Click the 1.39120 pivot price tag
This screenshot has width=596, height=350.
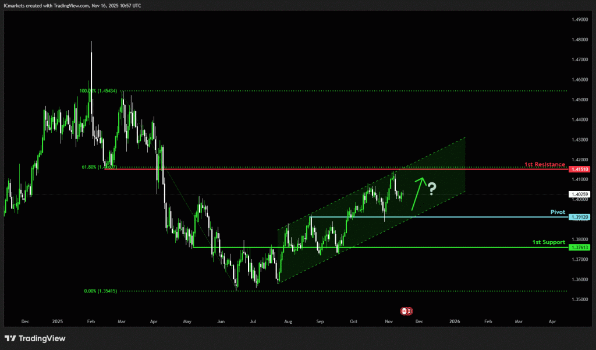pos(579,217)
